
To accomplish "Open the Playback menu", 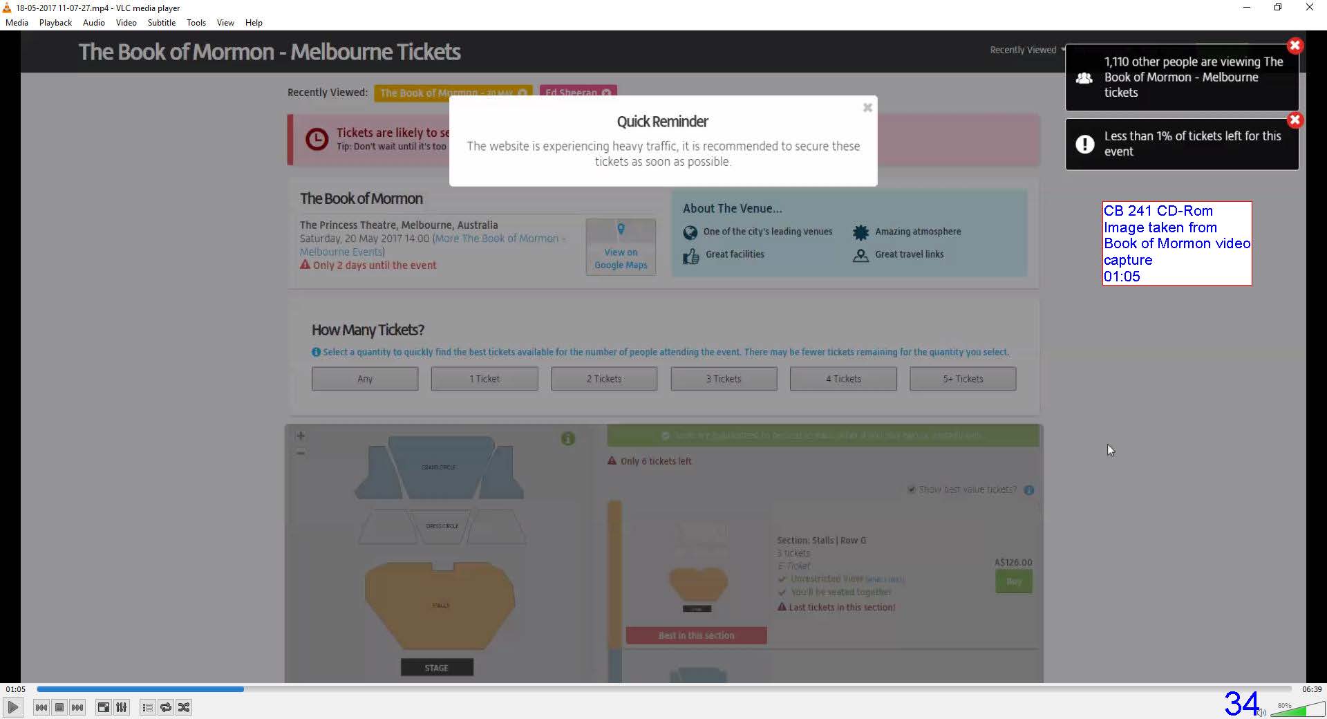I will point(55,23).
